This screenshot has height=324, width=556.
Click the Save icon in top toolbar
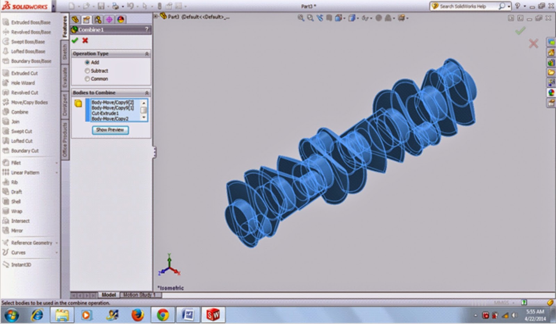pyautogui.click(x=101, y=6)
